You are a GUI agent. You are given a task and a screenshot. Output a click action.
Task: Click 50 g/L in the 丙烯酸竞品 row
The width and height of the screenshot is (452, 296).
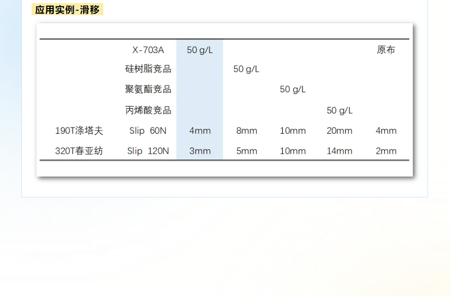pyautogui.click(x=339, y=110)
